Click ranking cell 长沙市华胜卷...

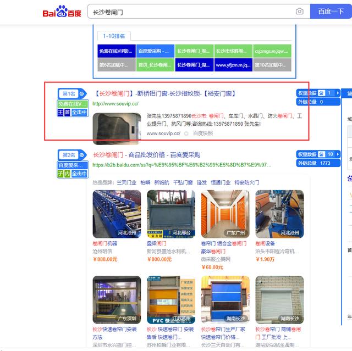click(x=233, y=51)
